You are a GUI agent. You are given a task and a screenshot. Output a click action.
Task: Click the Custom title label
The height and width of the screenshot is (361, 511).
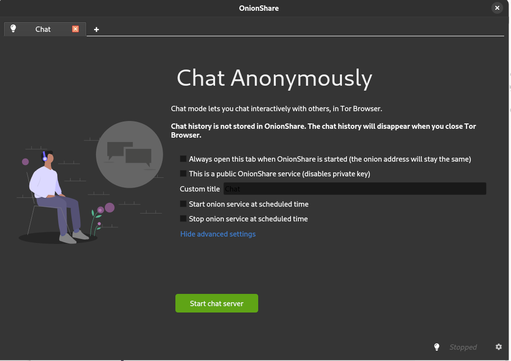200,189
